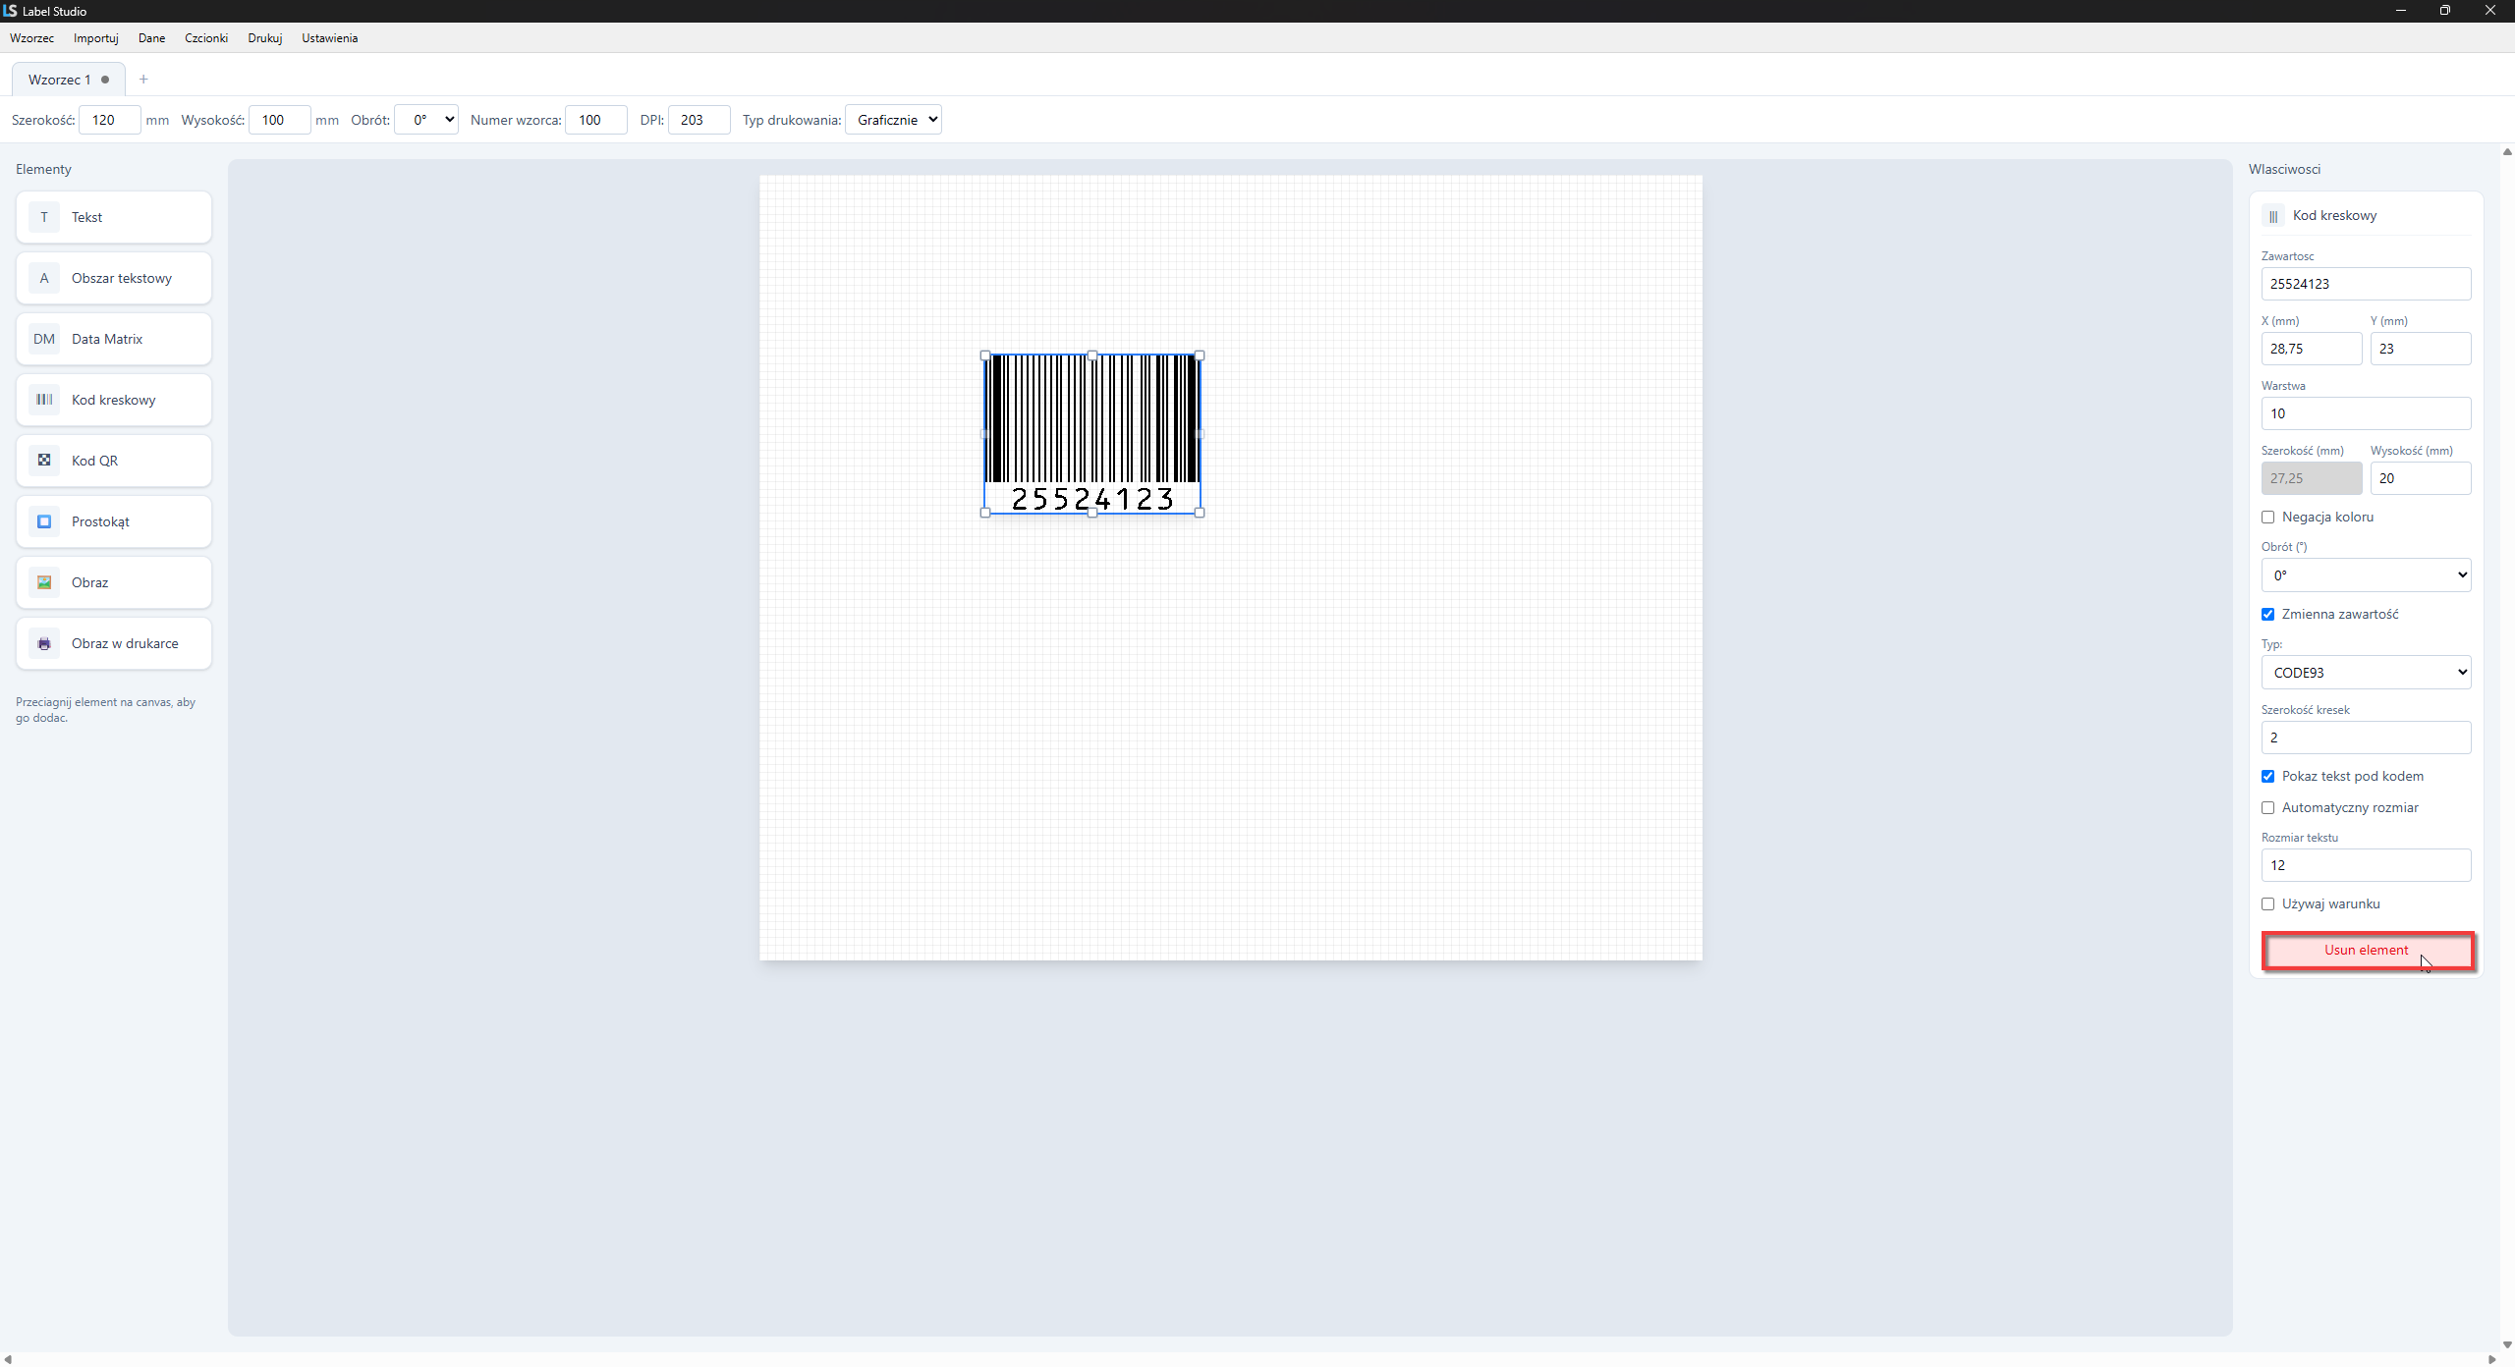Toggle Pokaz tekst pod kodem checkbox
Image resolution: width=2515 pixels, height=1367 pixels.
[x=2267, y=776]
